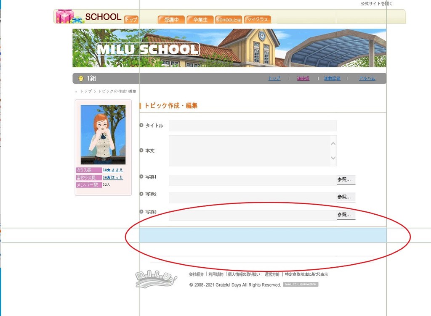Click the bullet icon next to タイトル
The height and width of the screenshot is (316, 431).
pyautogui.click(x=141, y=125)
